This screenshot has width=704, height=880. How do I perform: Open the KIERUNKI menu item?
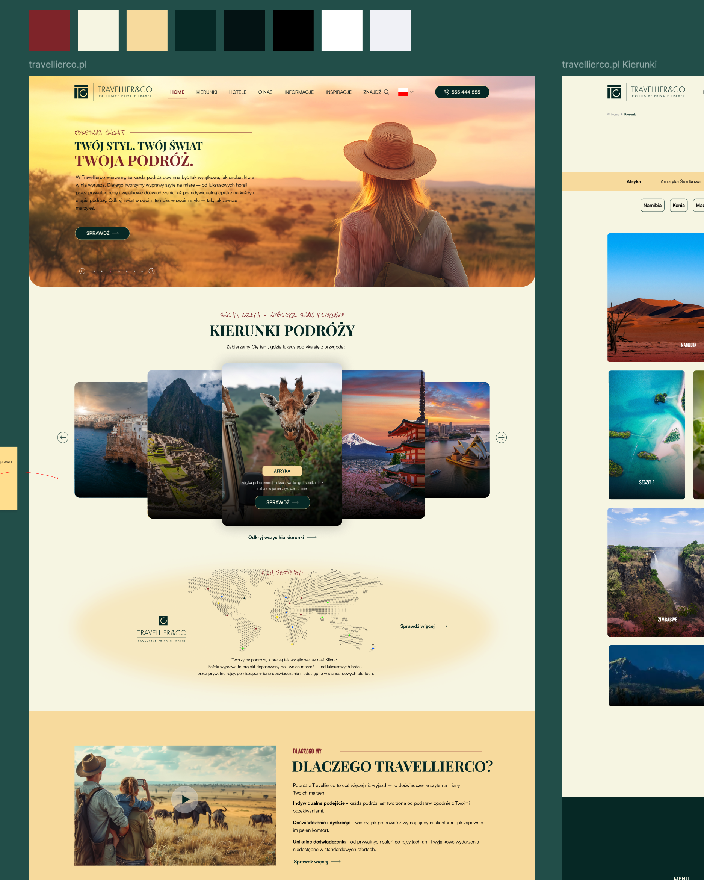coord(207,92)
